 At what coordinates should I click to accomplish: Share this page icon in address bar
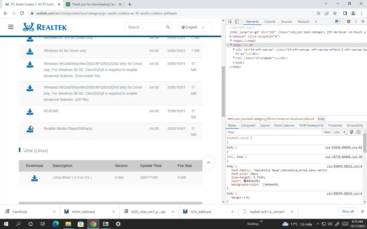pyautogui.click(x=327, y=13)
